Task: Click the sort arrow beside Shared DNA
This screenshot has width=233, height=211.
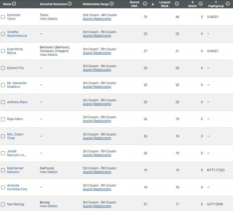Action: pyautogui.click(x=153, y=4)
